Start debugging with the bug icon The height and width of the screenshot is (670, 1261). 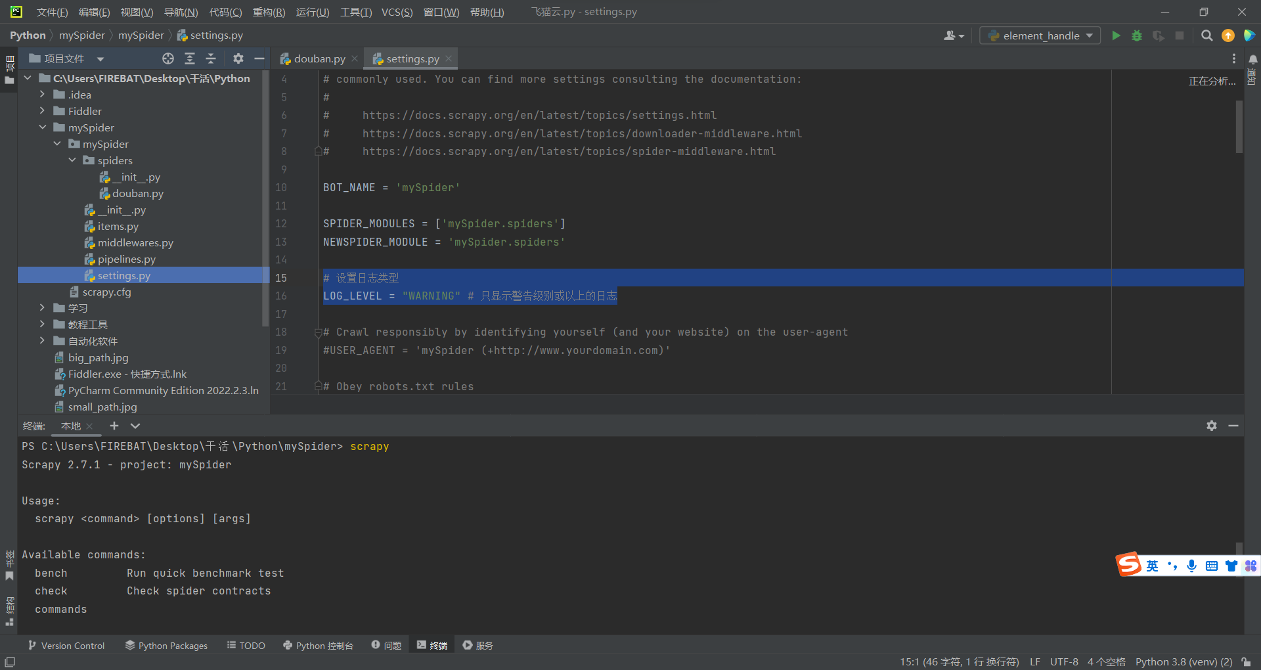1137,35
